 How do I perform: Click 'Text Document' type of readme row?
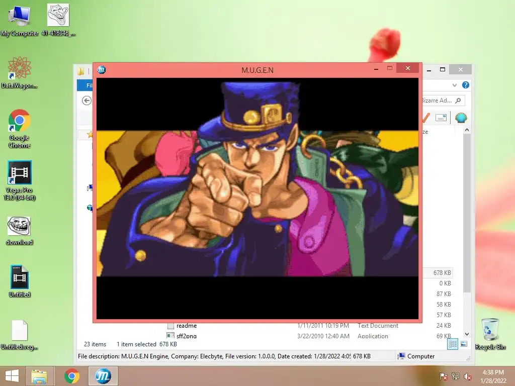point(378,326)
